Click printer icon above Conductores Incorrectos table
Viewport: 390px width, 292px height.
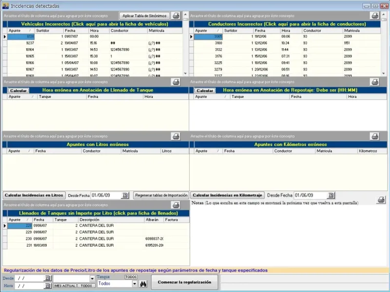click(x=374, y=16)
